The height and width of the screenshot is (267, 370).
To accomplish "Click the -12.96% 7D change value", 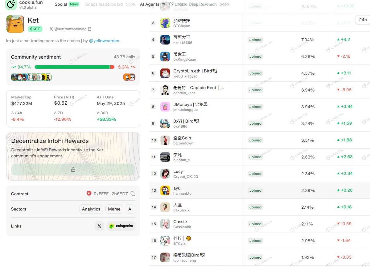I will tap(63, 119).
